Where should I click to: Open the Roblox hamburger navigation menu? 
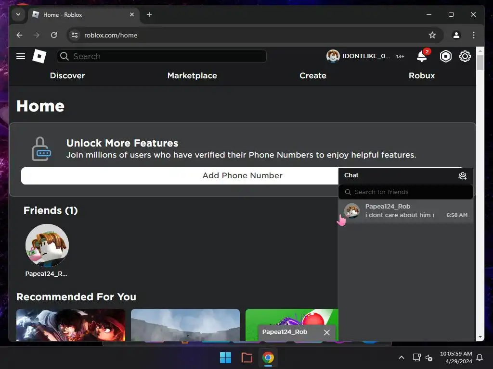[x=21, y=56]
